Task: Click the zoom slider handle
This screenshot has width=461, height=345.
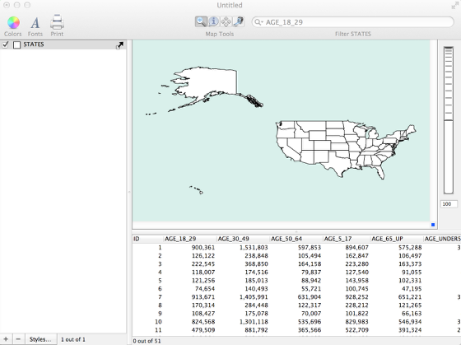Action: (x=449, y=119)
